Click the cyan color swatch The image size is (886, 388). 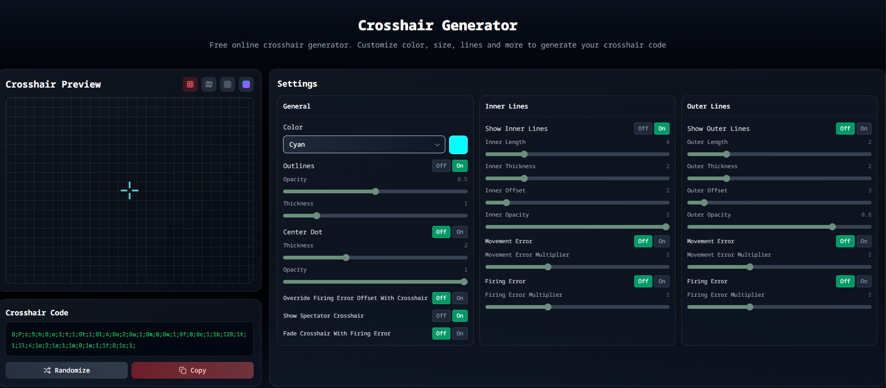[458, 145]
